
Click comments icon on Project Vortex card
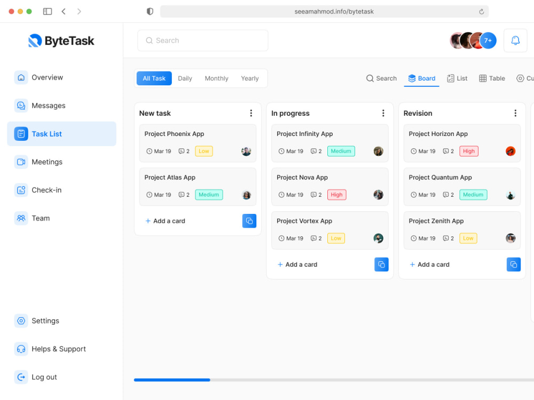click(313, 238)
